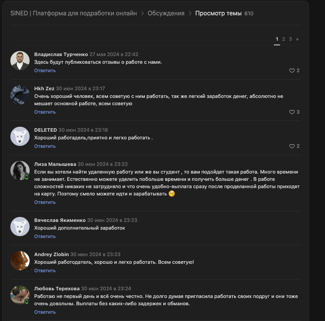Open Любовь Терехова's profile name link
This screenshot has width=325, height=321.
[57, 289]
